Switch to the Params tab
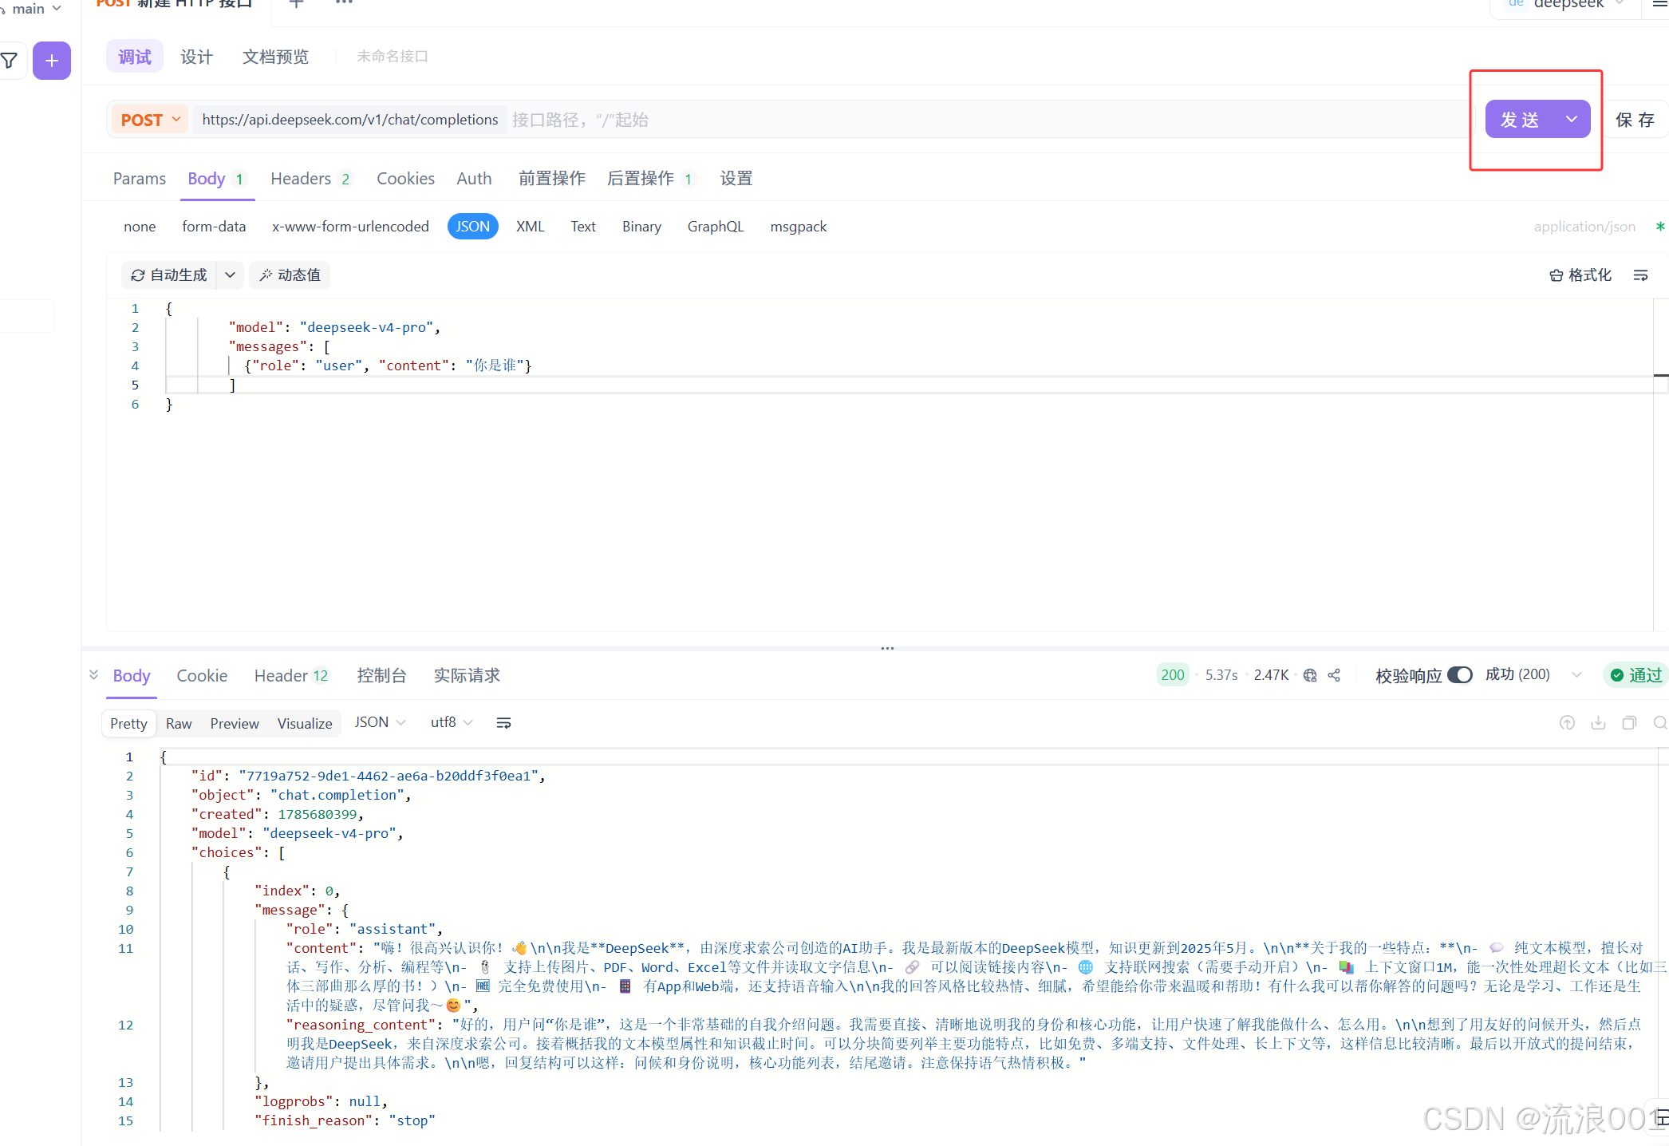Viewport: 1669px width, 1146px height. 140,179
